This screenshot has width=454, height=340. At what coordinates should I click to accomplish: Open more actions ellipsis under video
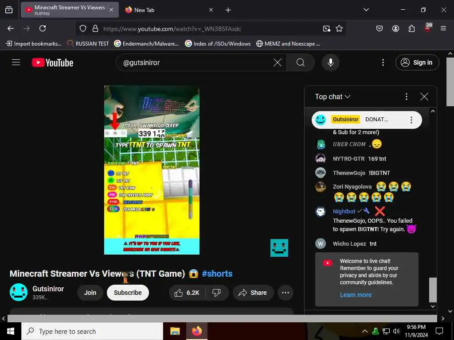pyautogui.click(x=286, y=293)
